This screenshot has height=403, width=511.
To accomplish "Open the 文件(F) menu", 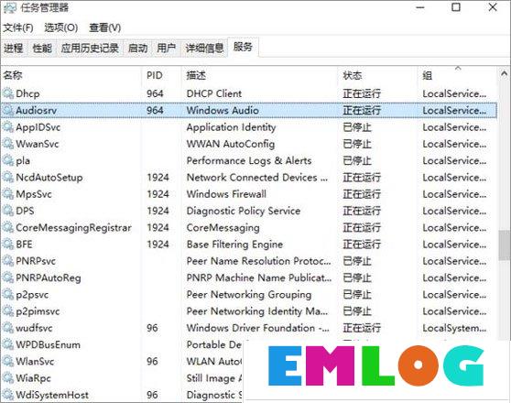I will (18, 27).
